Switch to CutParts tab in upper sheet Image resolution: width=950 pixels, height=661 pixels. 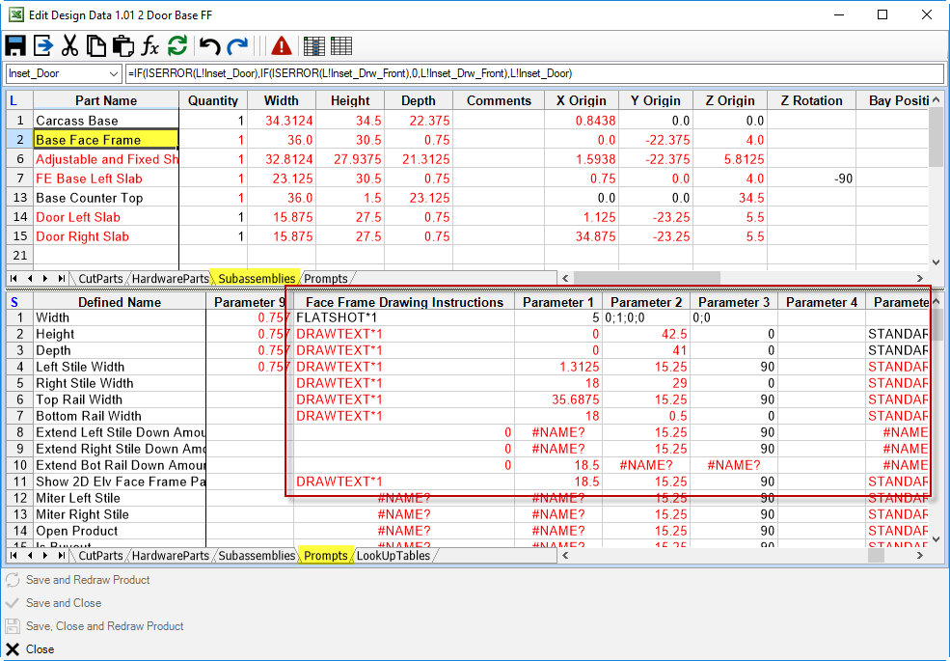(100, 278)
